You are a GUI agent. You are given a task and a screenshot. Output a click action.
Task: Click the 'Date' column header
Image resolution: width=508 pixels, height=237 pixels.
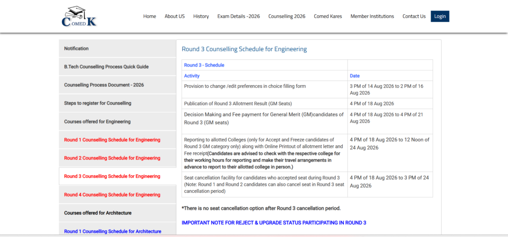click(x=390, y=76)
